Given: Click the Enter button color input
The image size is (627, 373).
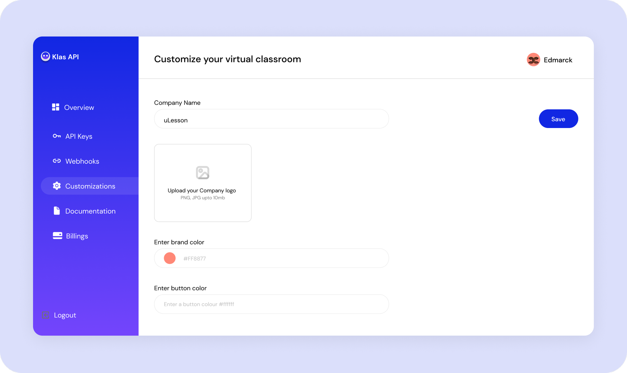Looking at the screenshot, I should (272, 304).
